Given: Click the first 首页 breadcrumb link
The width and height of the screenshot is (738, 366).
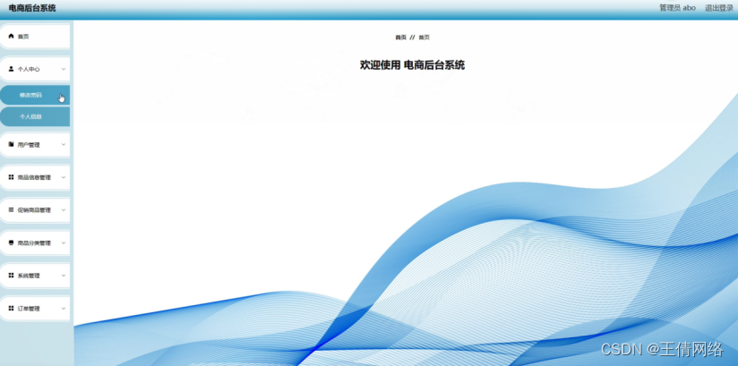Looking at the screenshot, I should 400,38.
